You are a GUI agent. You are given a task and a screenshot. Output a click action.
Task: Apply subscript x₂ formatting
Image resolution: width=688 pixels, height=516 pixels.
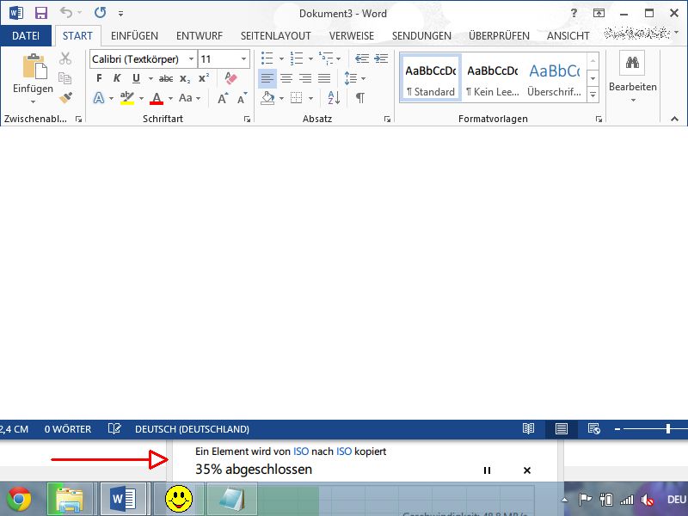pos(185,78)
